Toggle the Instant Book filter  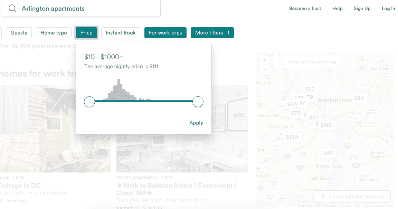pyautogui.click(x=121, y=33)
